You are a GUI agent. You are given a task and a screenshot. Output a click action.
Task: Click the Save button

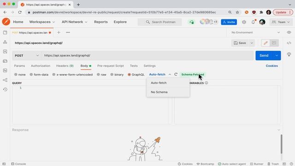[240, 43]
